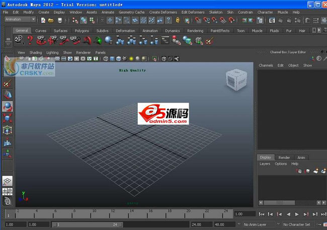Play the animation forward
This screenshot has height=230, width=327.
click(x=297, y=214)
